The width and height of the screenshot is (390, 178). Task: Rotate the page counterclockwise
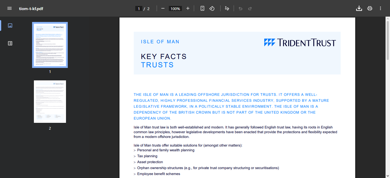[x=212, y=8]
